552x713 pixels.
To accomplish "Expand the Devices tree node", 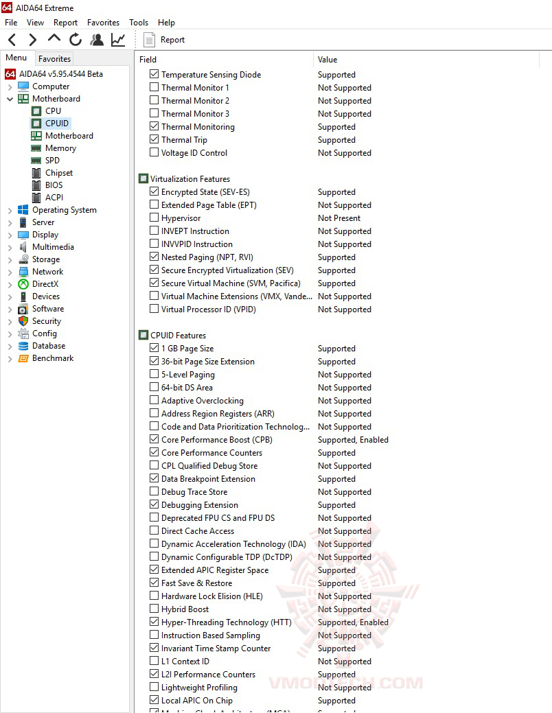I will click(x=10, y=297).
